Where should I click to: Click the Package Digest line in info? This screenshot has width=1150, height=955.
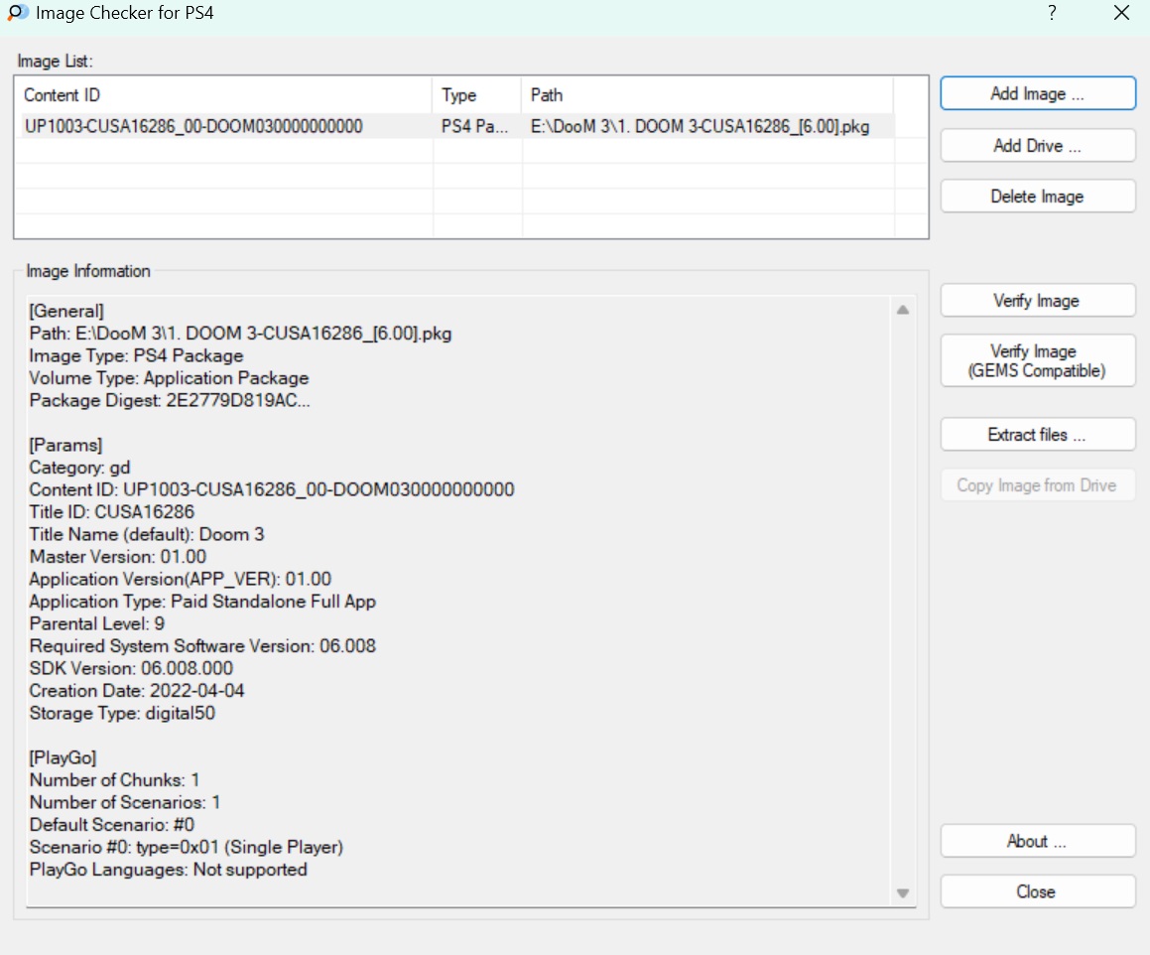click(x=170, y=400)
